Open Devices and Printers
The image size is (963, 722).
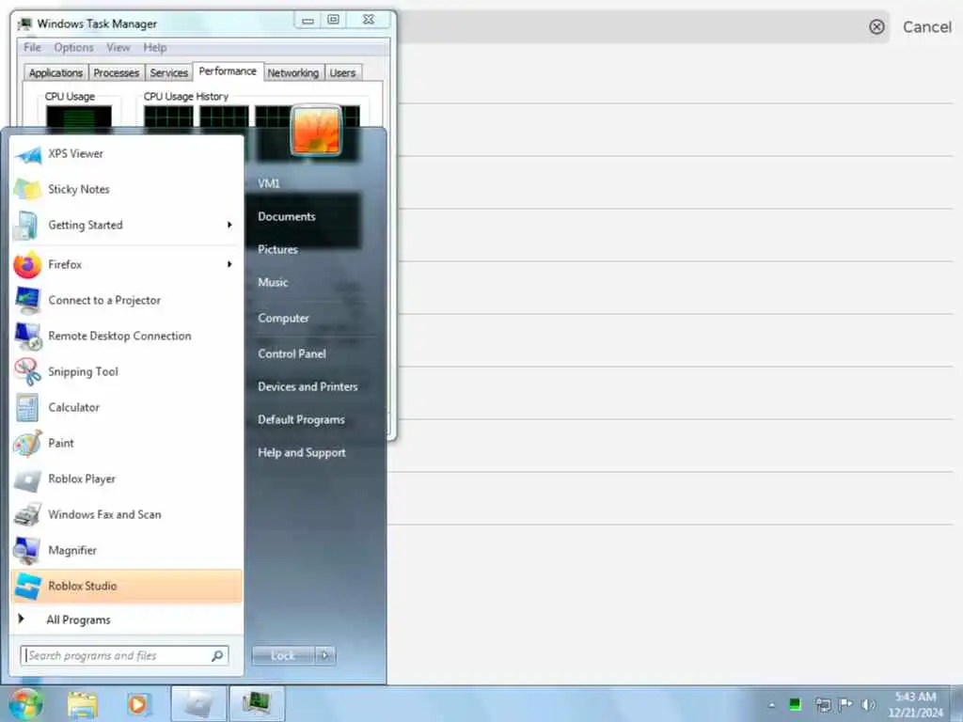pyautogui.click(x=308, y=386)
